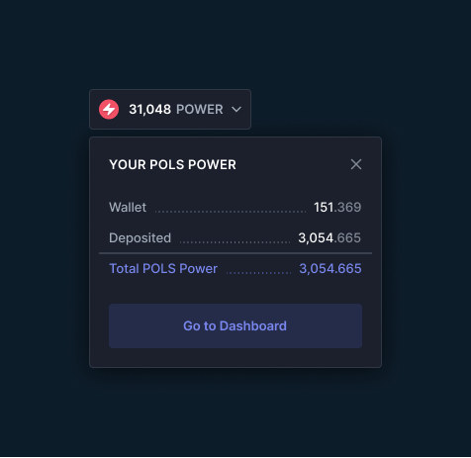471x458 pixels.
Task: Click the Total POLS Power label
Action: tap(163, 268)
